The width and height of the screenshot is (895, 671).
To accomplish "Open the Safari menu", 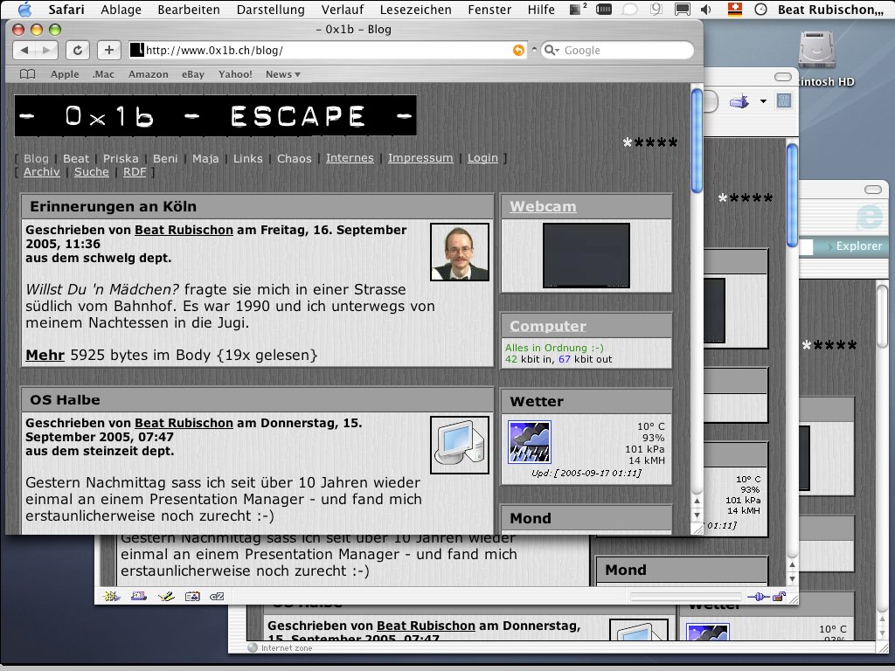I will pyautogui.click(x=66, y=9).
